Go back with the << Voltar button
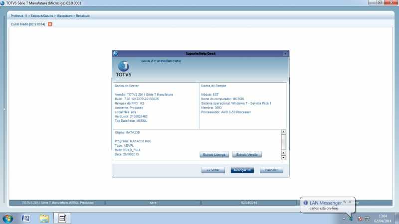399x224 pixels. click(213, 170)
